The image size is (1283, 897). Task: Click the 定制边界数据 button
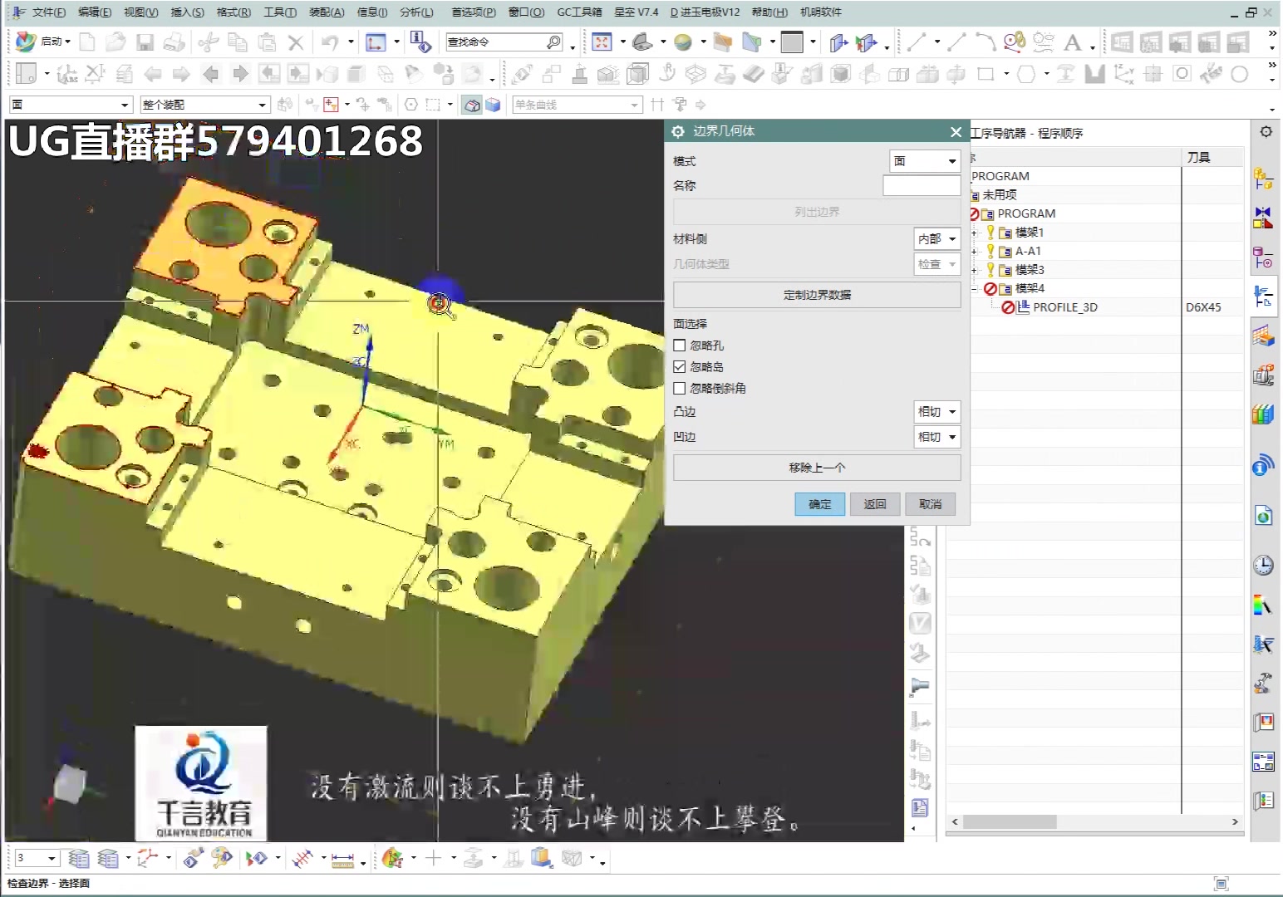817,295
